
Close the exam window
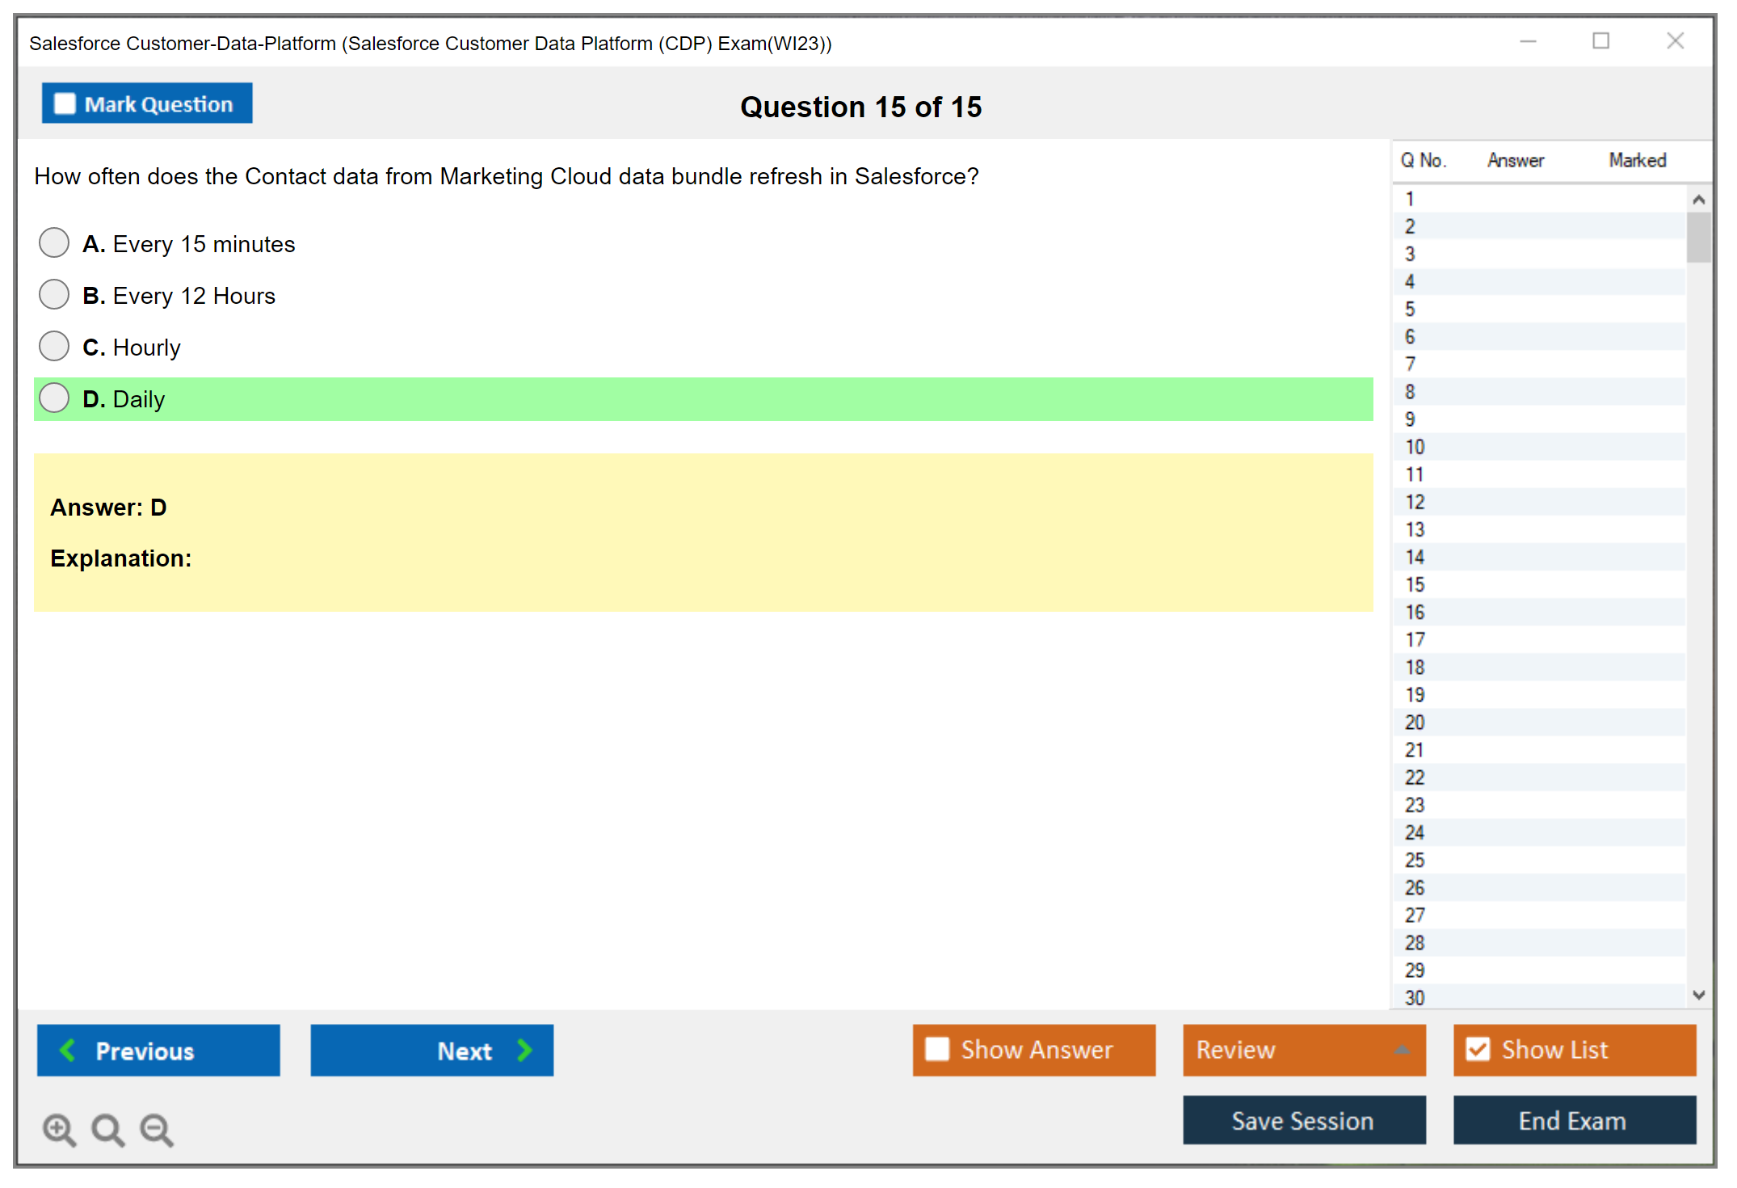(x=1675, y=41)
